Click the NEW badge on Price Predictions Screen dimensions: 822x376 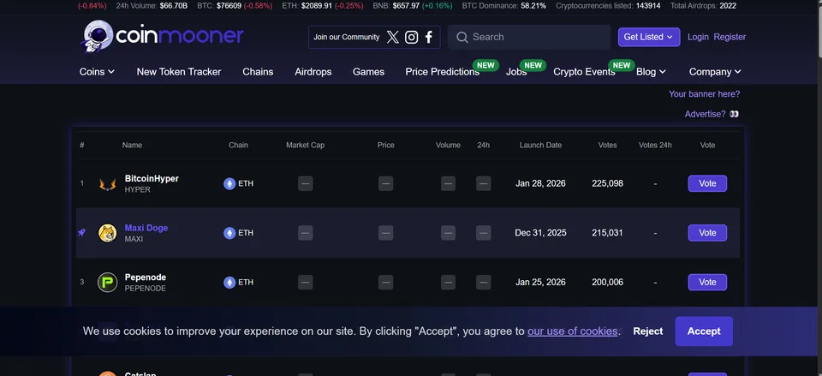[485, 66]
